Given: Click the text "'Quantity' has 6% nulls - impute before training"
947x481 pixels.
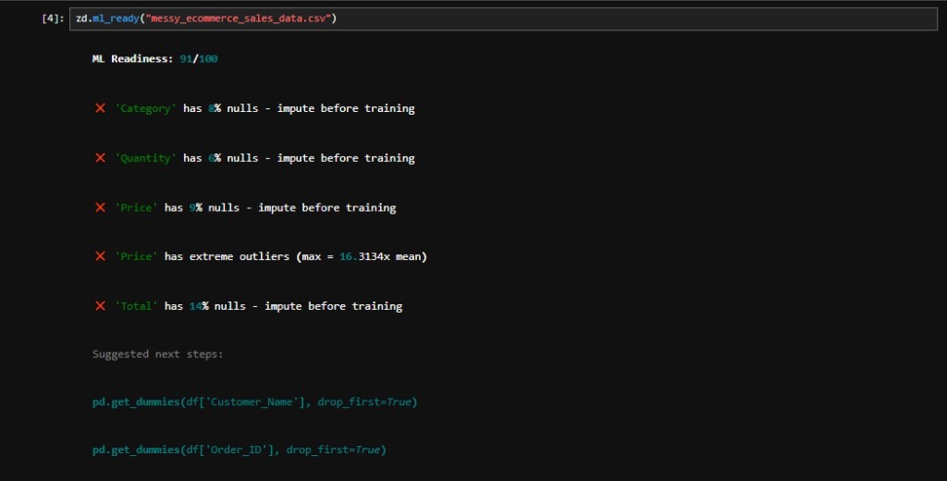Looking at the screenshot, I should (264, 158).
